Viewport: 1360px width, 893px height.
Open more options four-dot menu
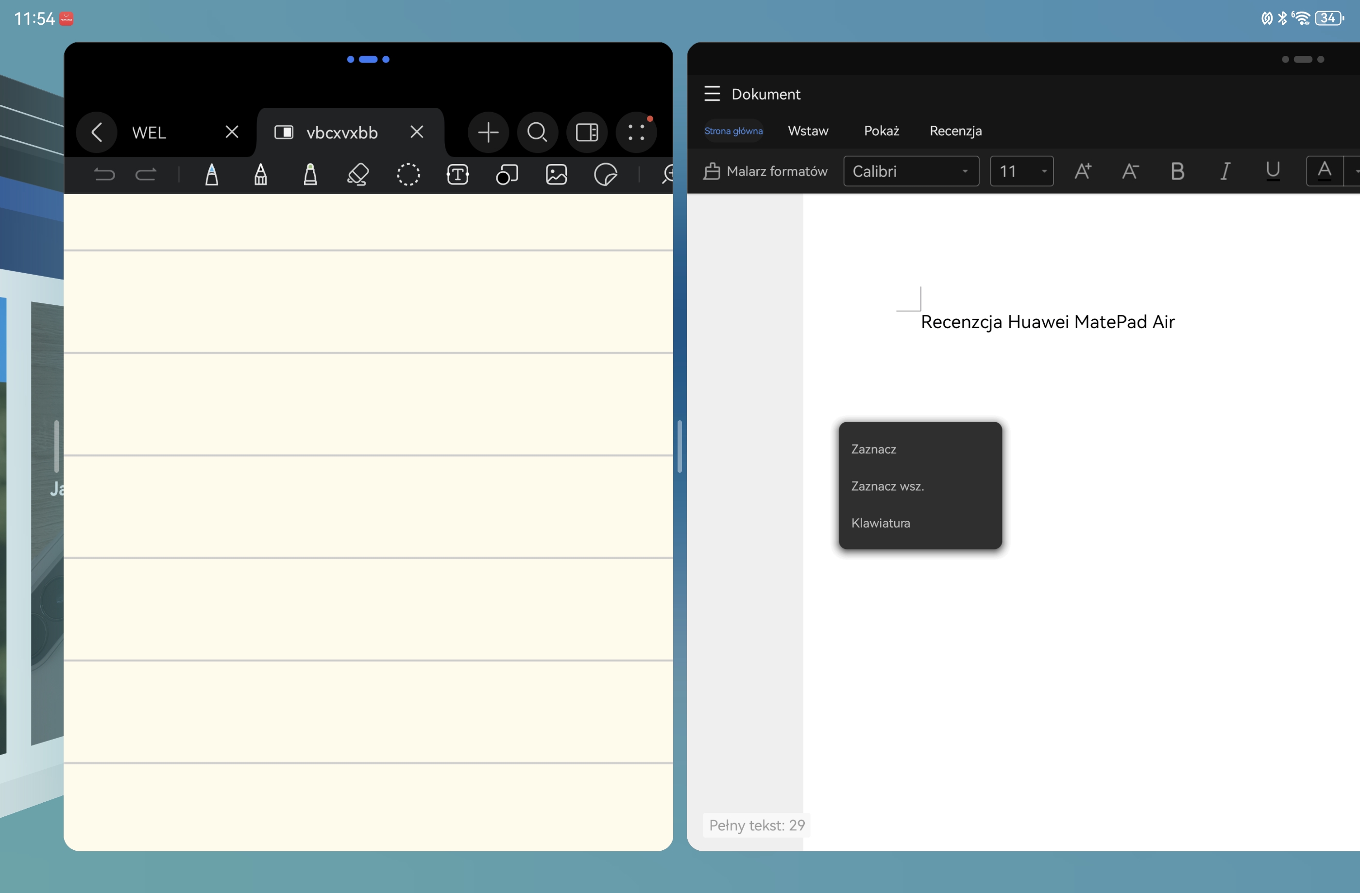click(x=636, y=132)
